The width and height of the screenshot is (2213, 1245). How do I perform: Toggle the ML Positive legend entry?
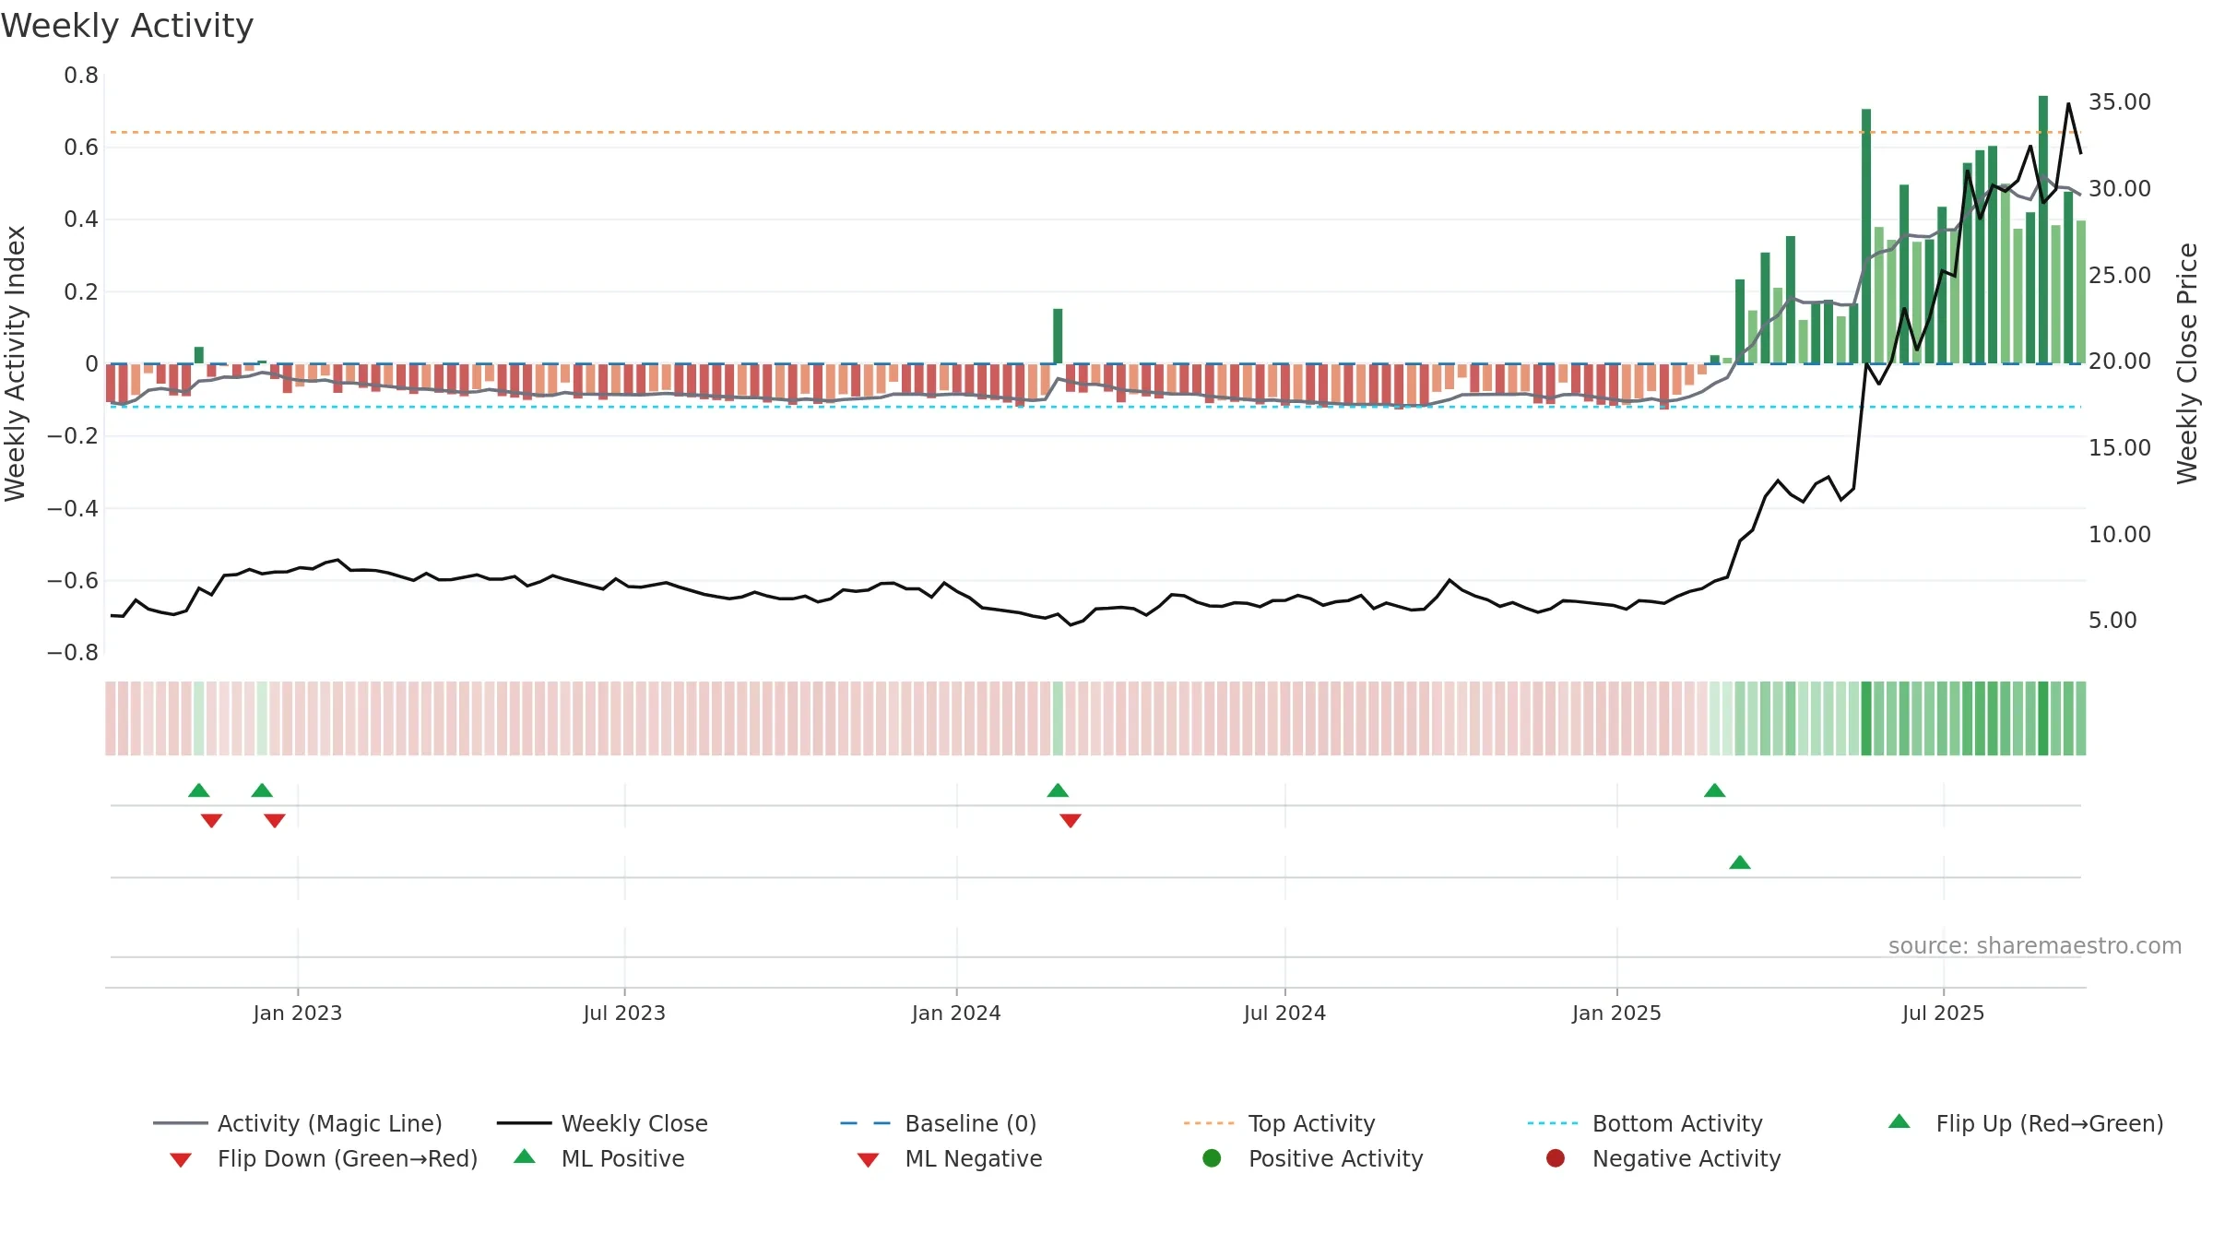599,1158
